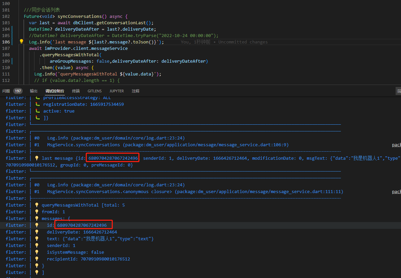Image resolution: width=401 pixels, height=278 pixels.
Task: Click line number 106 in the gutter
Action: pyautogui.click(x=6, y=41)
